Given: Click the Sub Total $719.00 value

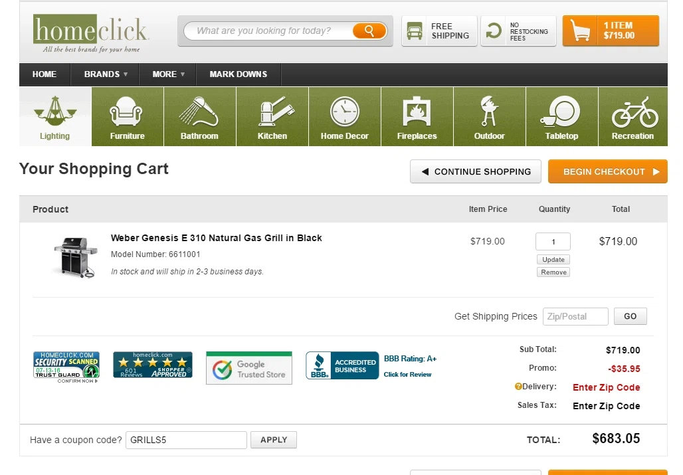Looking at the screenshot, I should 623,350.
